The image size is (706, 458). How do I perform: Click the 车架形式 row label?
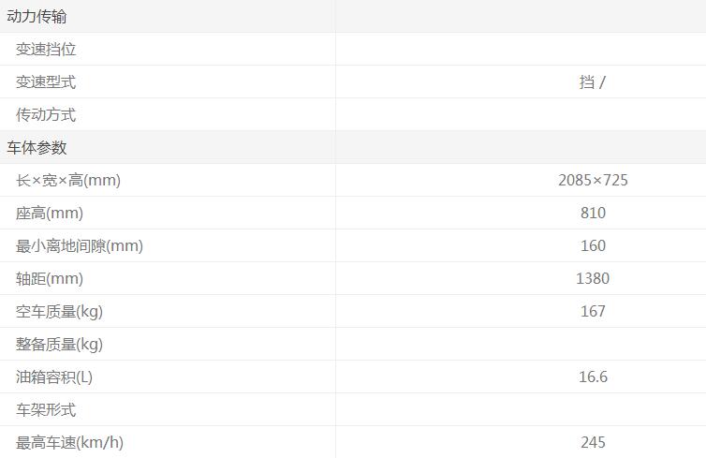46,410
